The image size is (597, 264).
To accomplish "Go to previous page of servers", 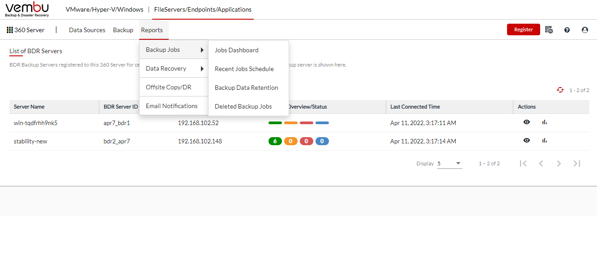I will coord(541,163).
